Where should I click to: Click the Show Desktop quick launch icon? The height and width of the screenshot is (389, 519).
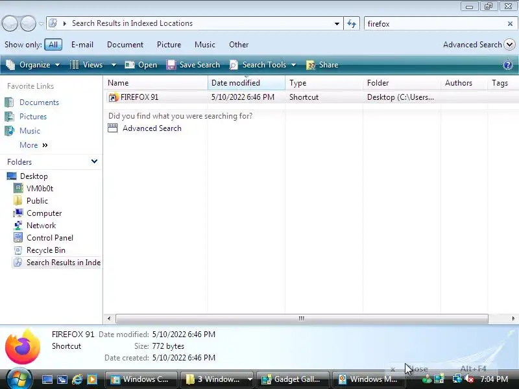point(47,379)
